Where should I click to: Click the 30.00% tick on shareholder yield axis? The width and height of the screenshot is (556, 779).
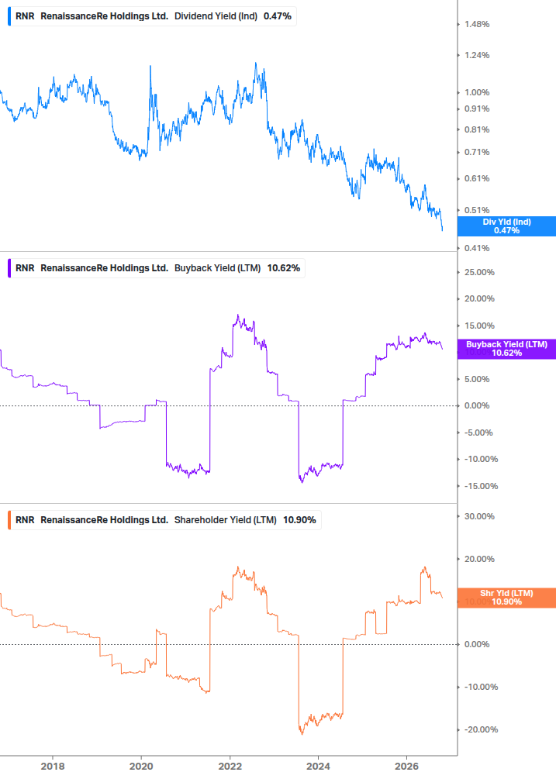coord(479,517)
